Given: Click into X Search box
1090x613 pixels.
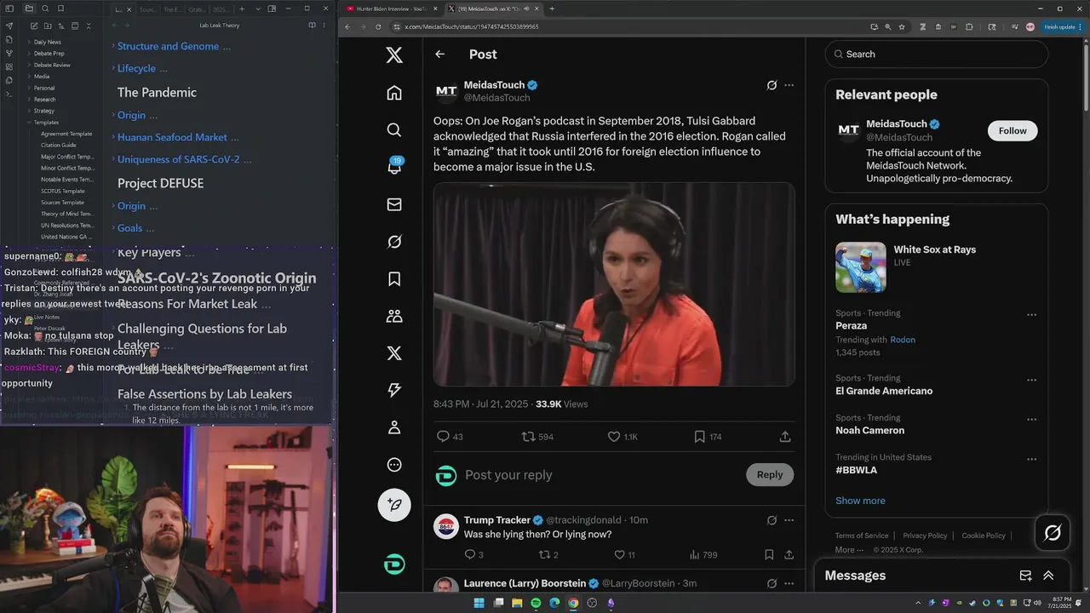Looking at the screenshot, I should (x=936, y=54).
